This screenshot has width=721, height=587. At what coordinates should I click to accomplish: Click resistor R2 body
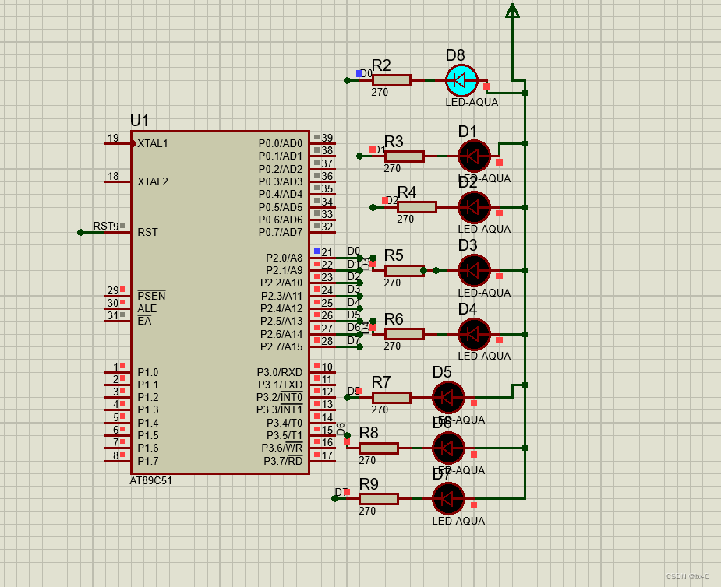pyautogui.click(x=391, y=80)
